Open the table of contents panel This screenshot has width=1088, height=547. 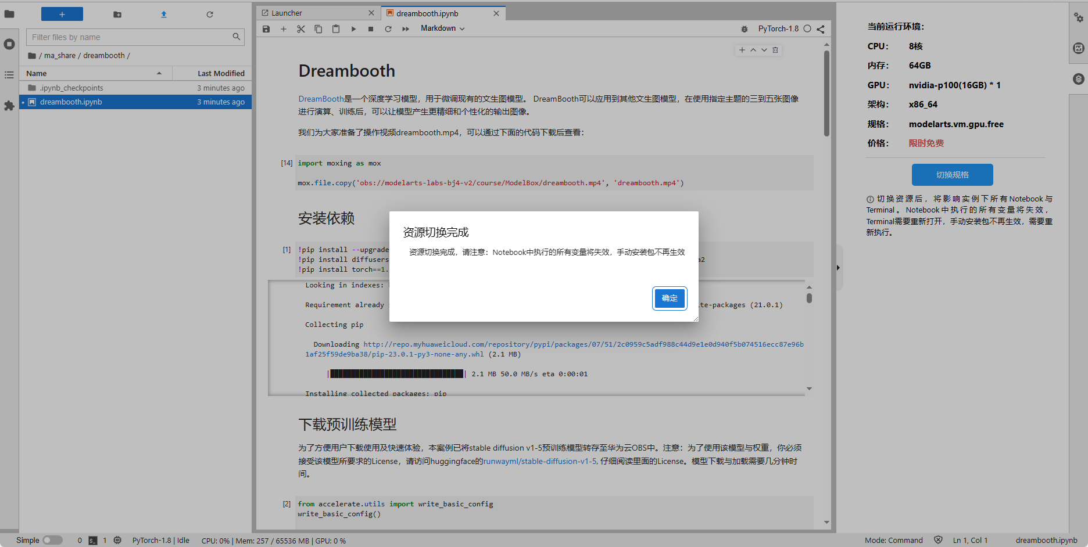pyautogui.click(x=9, y=75)
